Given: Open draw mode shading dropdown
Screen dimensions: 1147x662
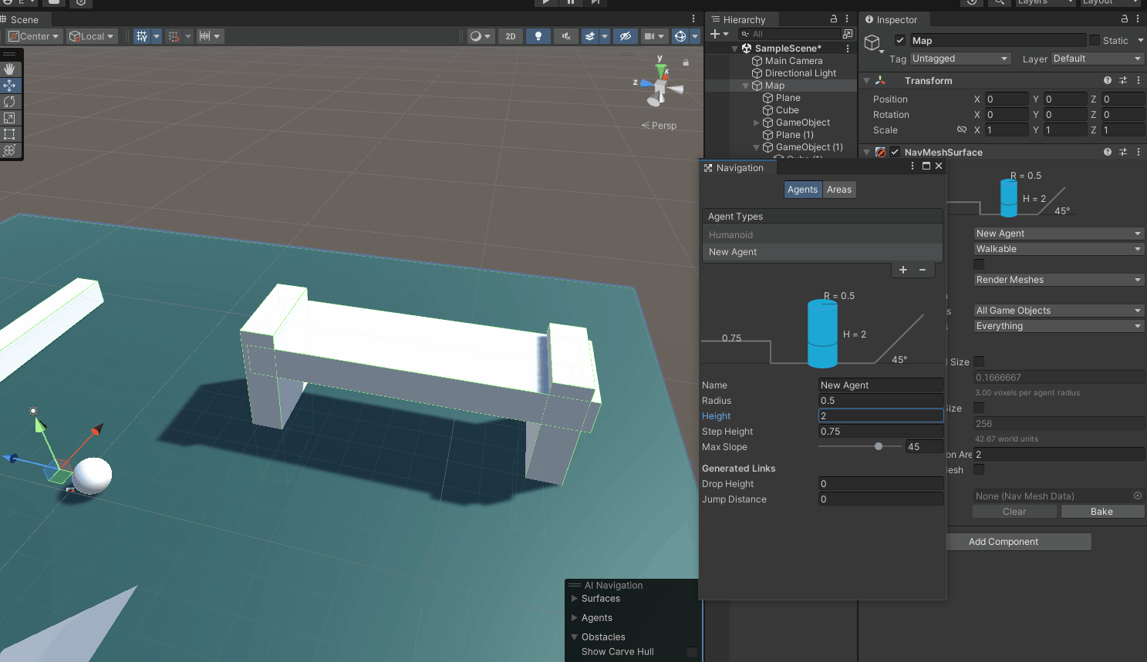Looking at the screenshot, I should 481,36.
